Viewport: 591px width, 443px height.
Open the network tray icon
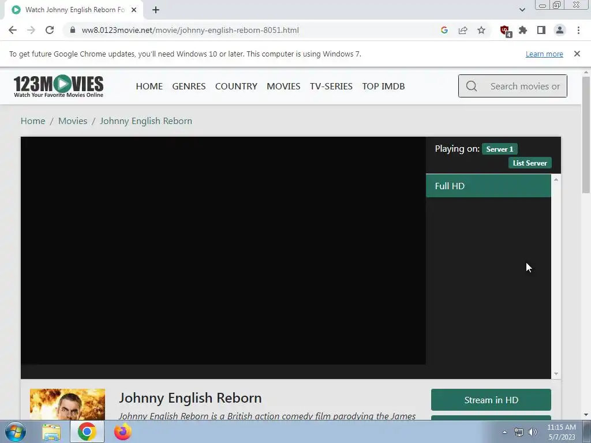[519, 432]
